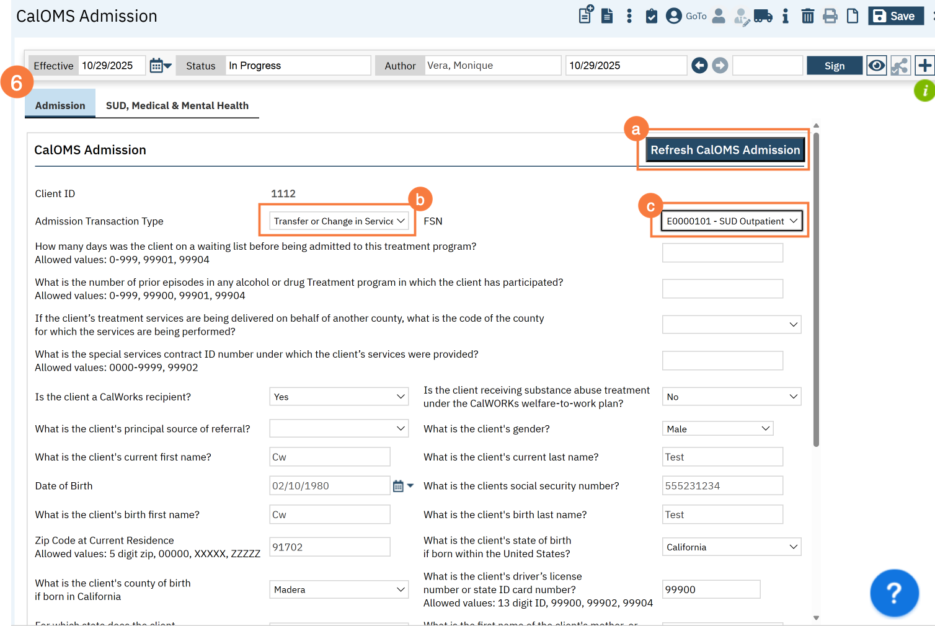Click the previous version left arrow
The height and width of the screenshot is (626, 935).
click(x=699, y=65)
